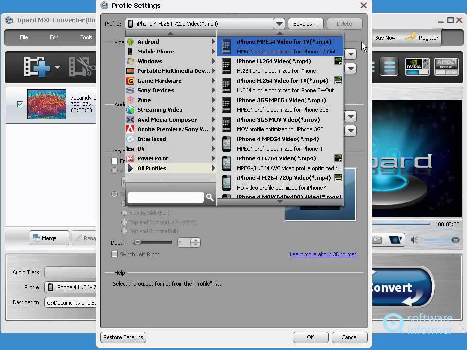Click the Zune category icon
This screenshot has height=350, width=467.
click(x=130, y=100)
